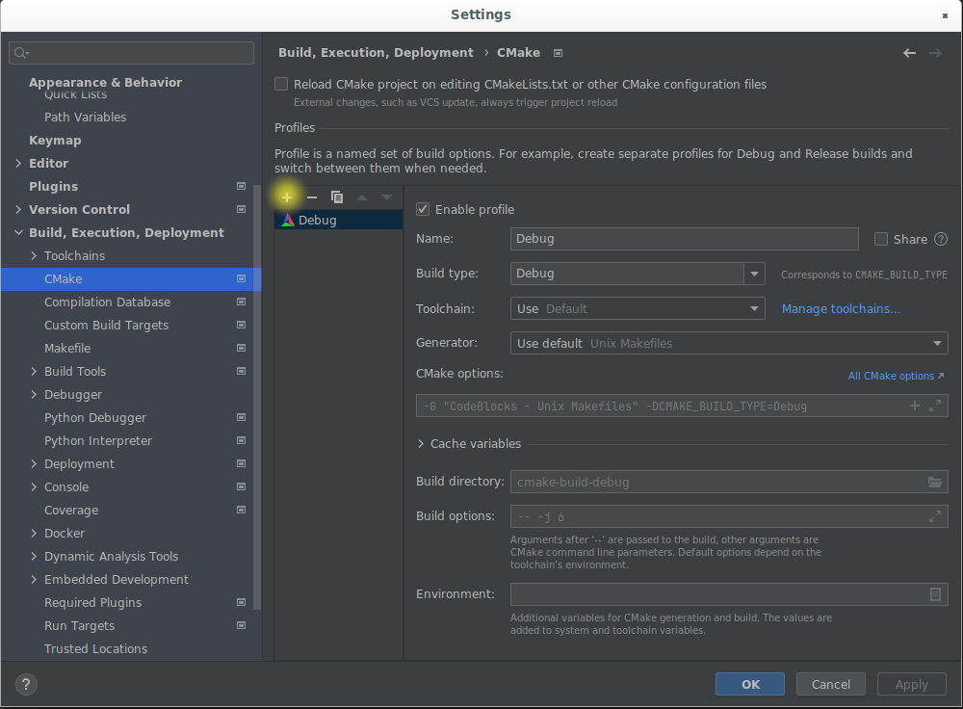Remove the selected CMake profile
The image size is (963, 709).
(x=312, y=197)
